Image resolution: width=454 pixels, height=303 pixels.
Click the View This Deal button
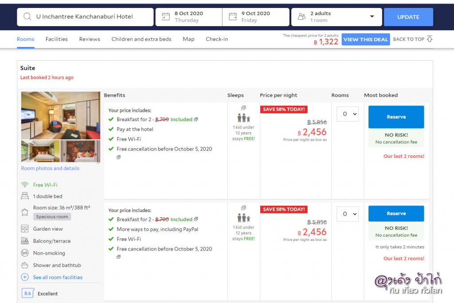pyautogui.click(x=365, y=39)
